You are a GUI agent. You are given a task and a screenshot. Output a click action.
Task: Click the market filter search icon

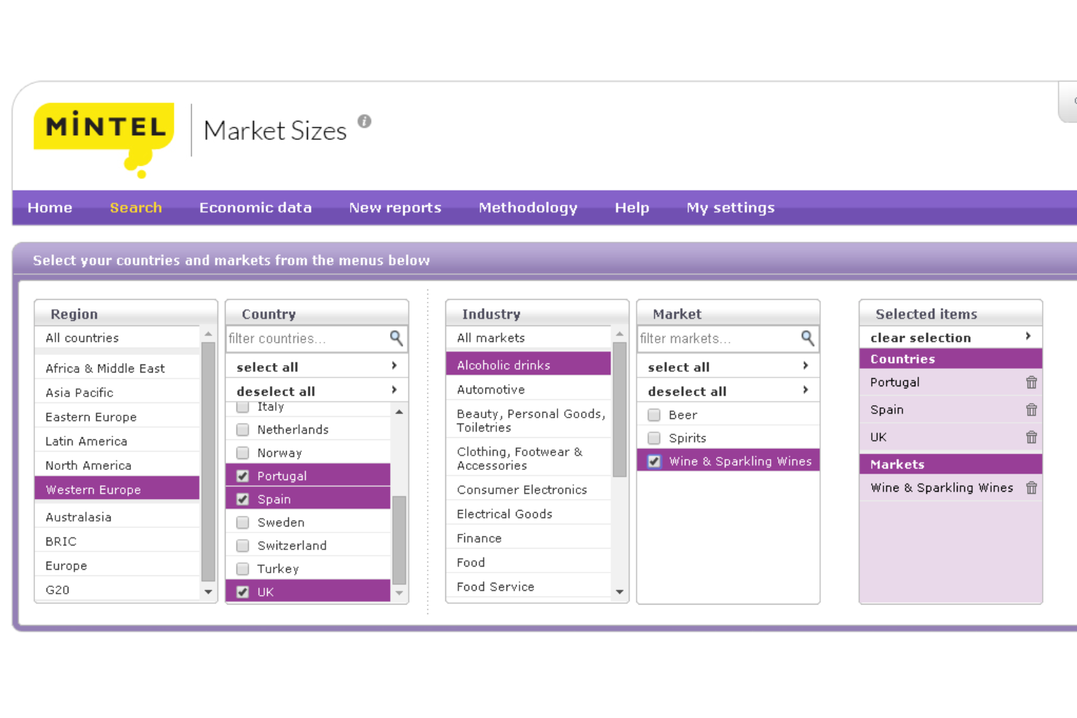[x=807, y=338]
